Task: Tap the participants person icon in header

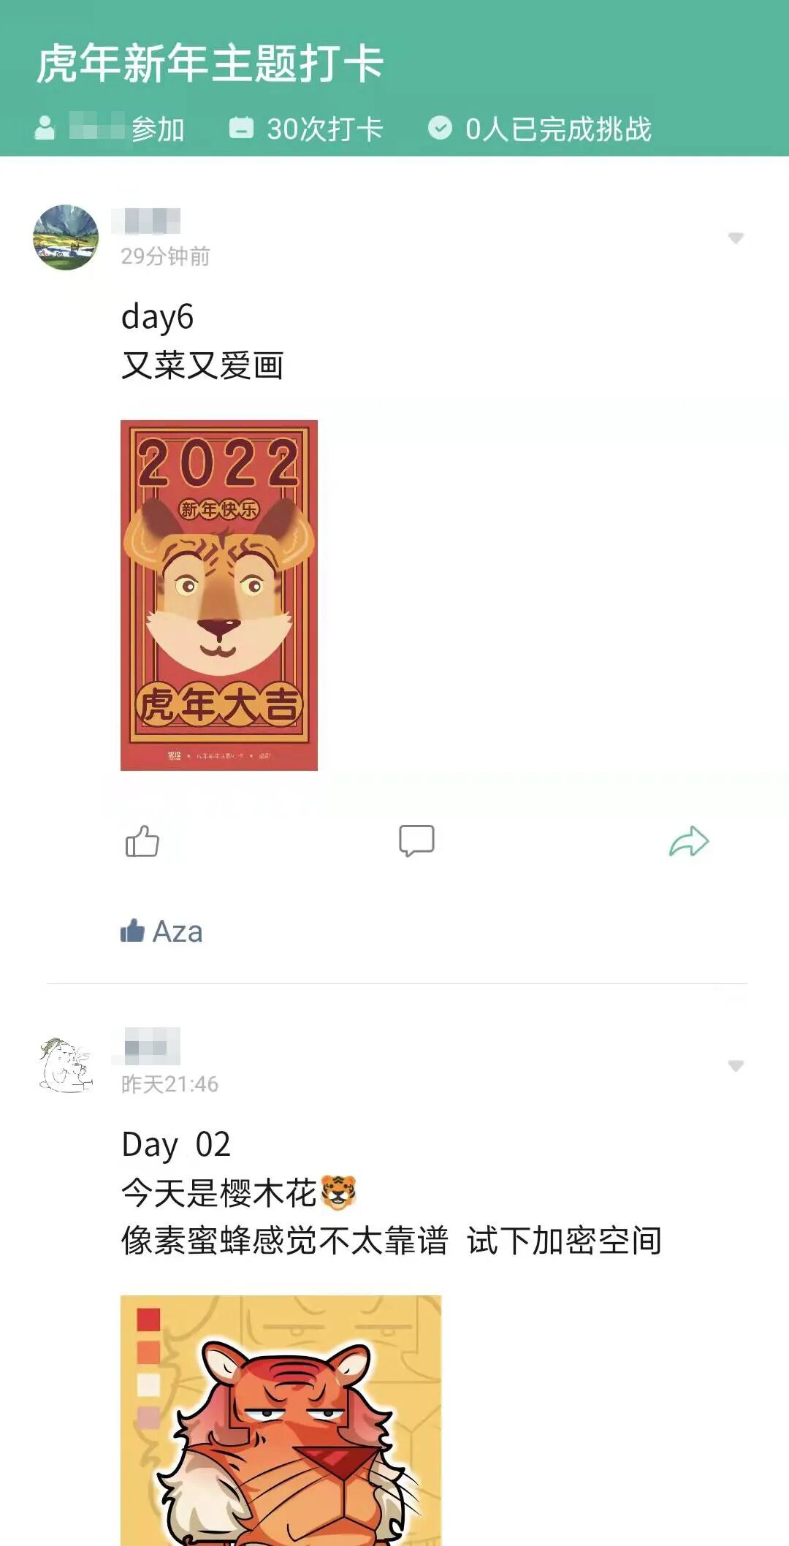Action: click(45, 128)
